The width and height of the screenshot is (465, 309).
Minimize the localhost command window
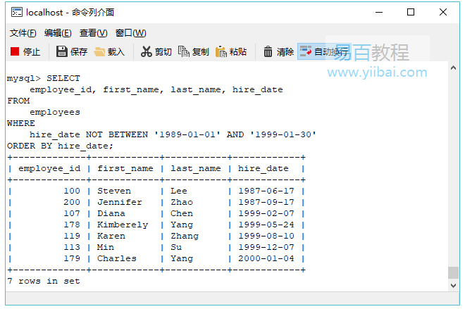379,12
